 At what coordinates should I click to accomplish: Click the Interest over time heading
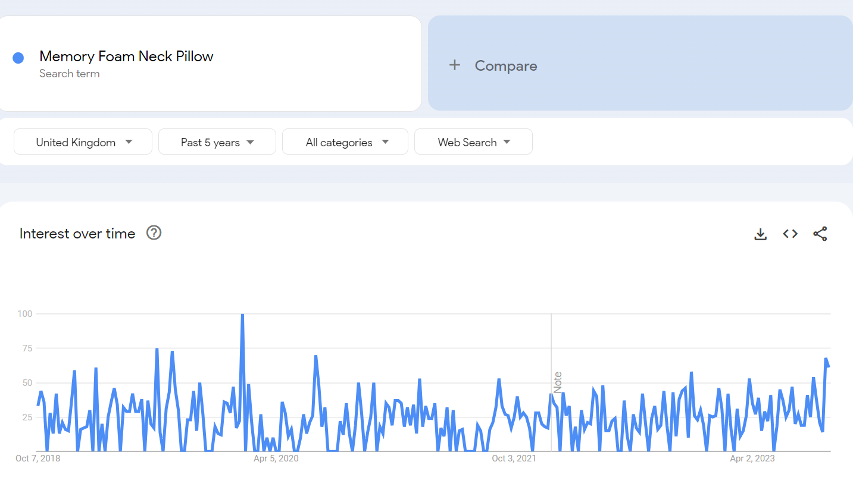point(77,234)
